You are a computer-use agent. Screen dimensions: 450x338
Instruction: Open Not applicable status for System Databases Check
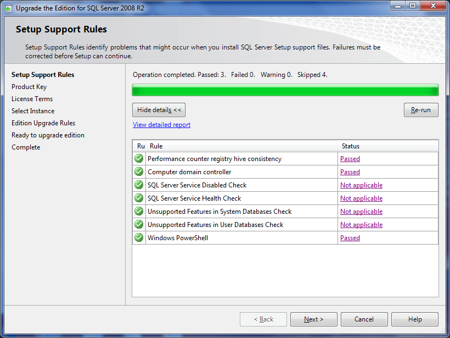tap(361, 212)
